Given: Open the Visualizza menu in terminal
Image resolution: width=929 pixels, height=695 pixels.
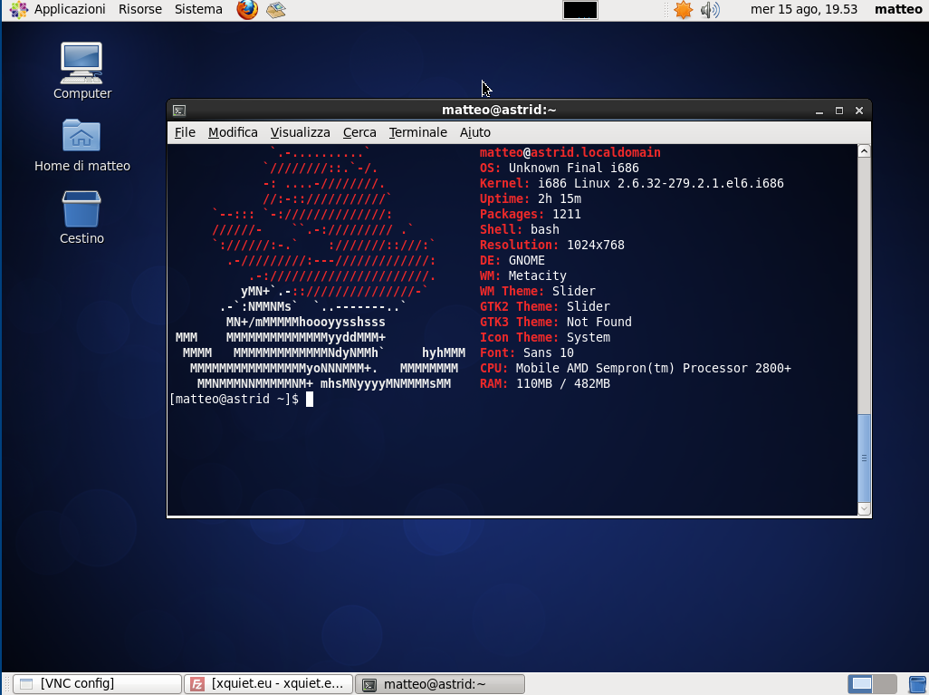Looking at the screenshot, I should point(300,132).
